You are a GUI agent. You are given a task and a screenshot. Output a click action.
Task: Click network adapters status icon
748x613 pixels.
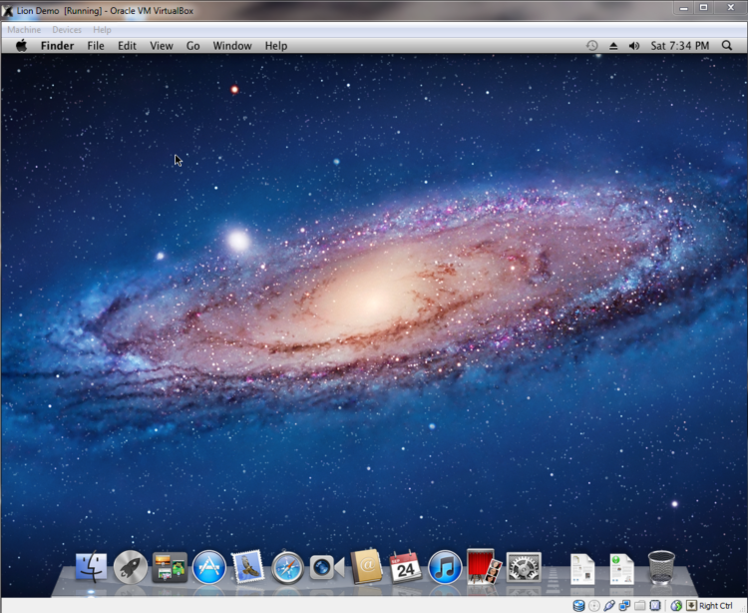pos(624,606)
